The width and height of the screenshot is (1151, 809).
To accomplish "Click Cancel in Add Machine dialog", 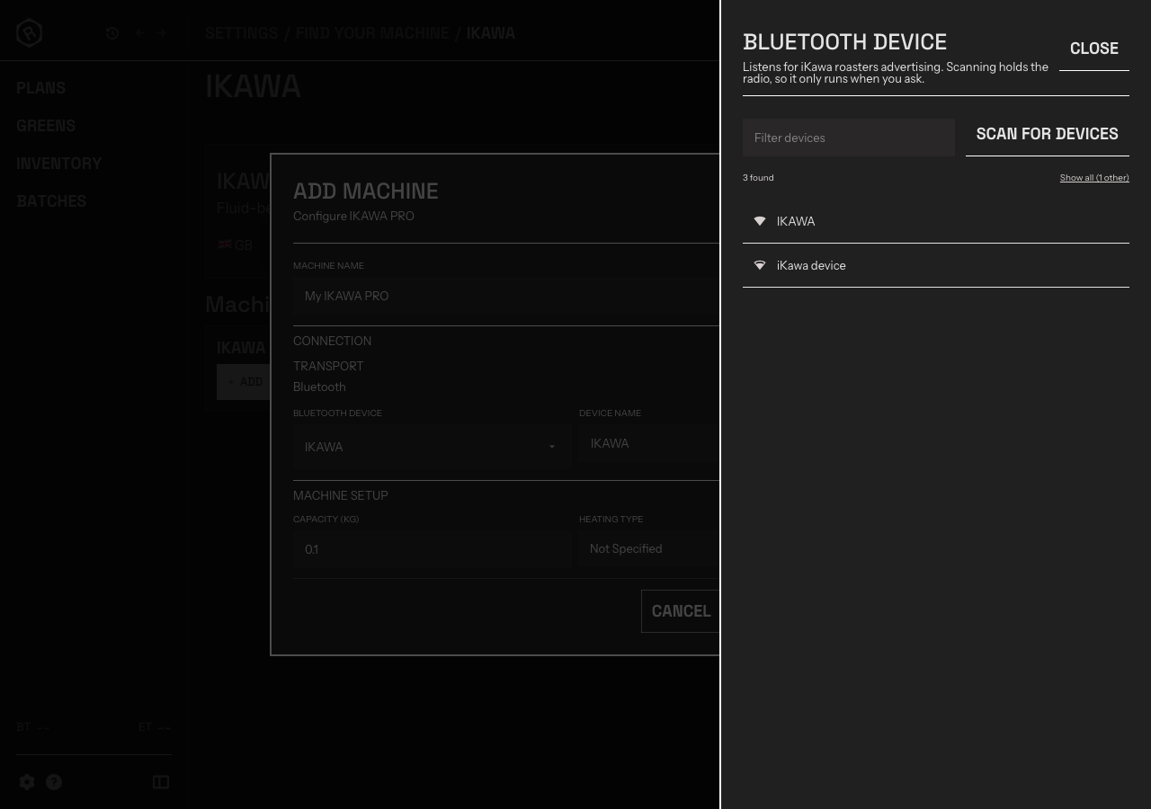I will point(681,611).
